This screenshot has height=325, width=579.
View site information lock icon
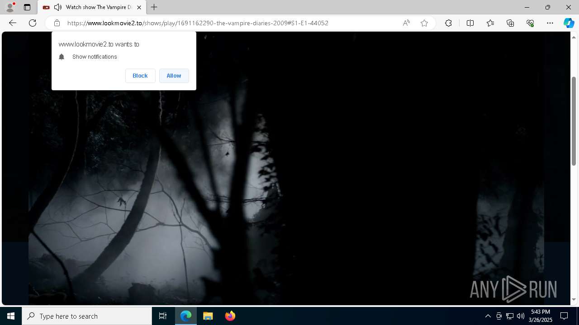pyautogui.click(x=57, y=23)
